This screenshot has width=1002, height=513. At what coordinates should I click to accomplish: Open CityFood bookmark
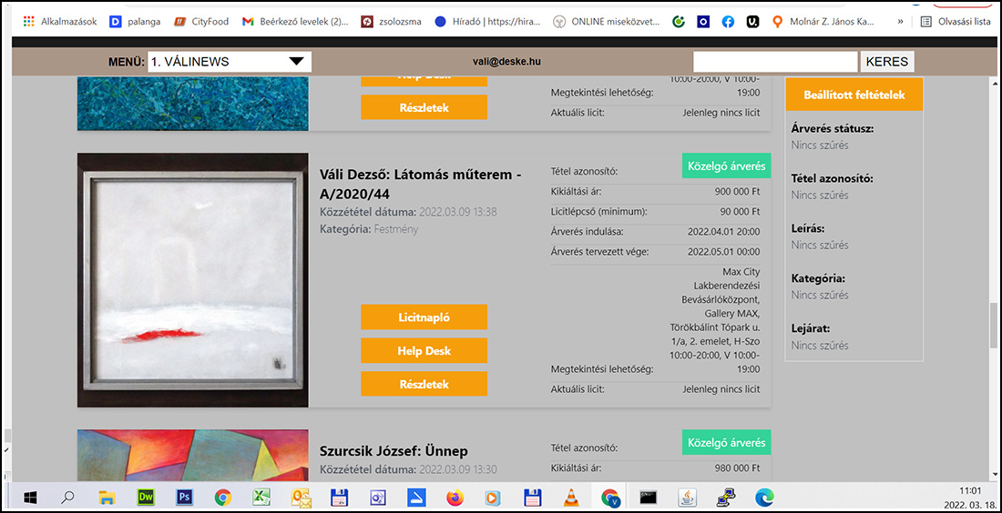coord(200,21)
